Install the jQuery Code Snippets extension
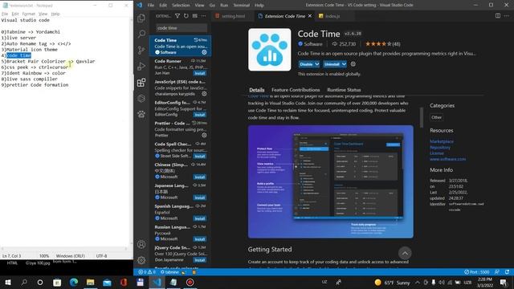This screenshot has height=289, width=514. click(x=200, y=260)
